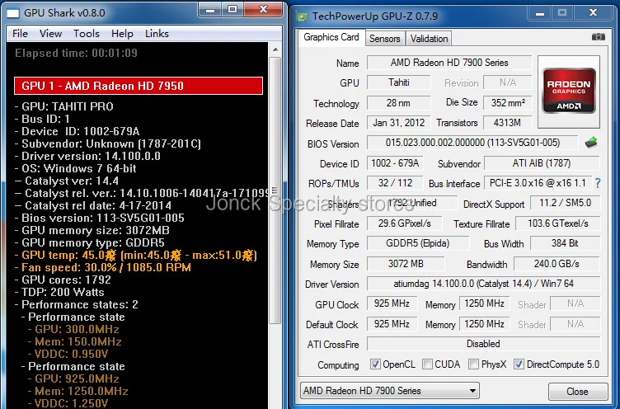Image resolution: width=620 pixels, height=409 pixels.
Task: Click the BIOS save chip icon
Action: 591,143
